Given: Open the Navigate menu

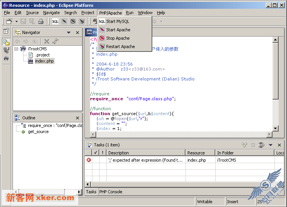Looking at the screenshot, I should [x=52, y=13].
